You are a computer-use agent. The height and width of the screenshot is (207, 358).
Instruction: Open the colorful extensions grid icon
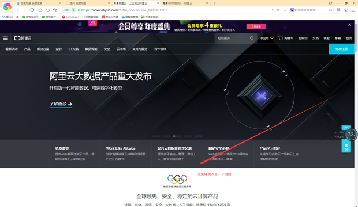point(338,10)
